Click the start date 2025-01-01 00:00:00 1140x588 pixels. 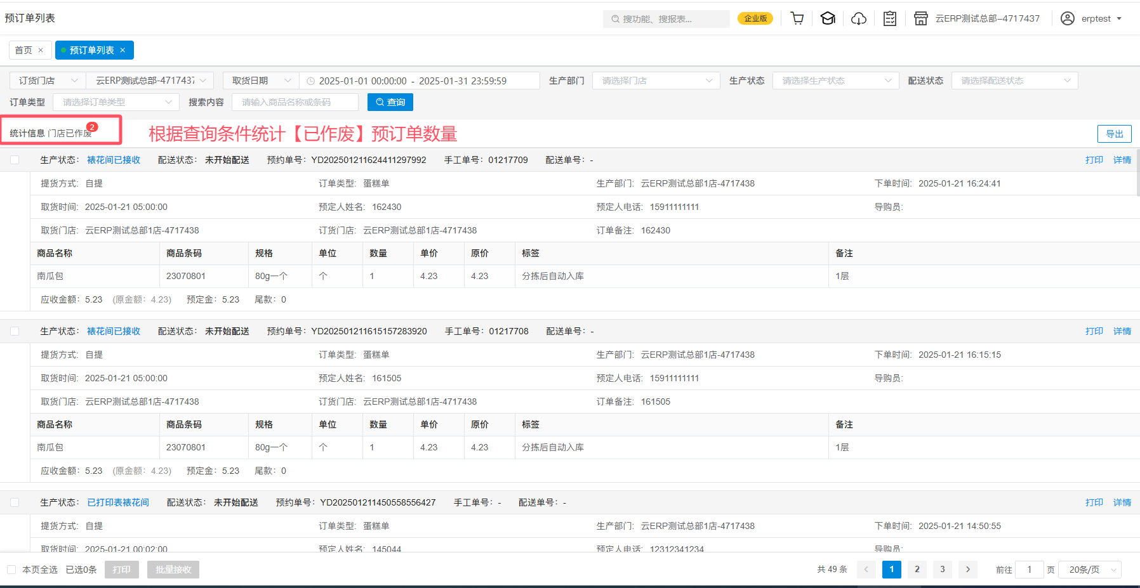[x=363, y=81]
